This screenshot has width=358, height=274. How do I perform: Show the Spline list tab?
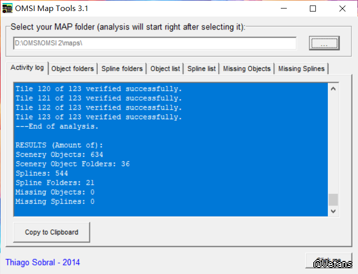(x=202, y=69)
